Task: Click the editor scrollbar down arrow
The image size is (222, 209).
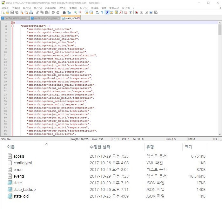Action: tap(220, 134)
